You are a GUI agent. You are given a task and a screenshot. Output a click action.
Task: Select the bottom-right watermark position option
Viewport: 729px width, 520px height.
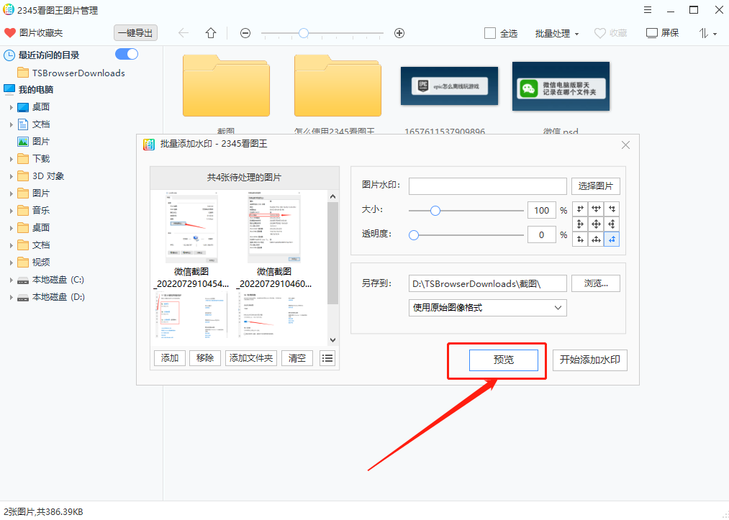[610, 238]
